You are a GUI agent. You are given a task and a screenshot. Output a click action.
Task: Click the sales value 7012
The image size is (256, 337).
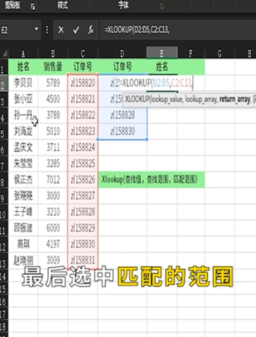53,180
